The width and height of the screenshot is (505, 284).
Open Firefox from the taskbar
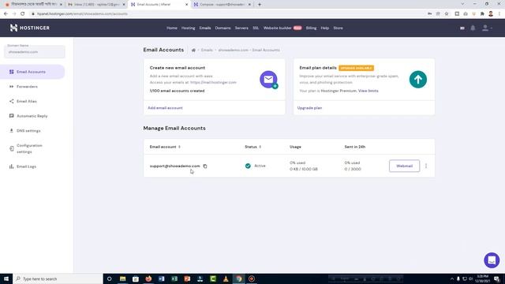148,278
